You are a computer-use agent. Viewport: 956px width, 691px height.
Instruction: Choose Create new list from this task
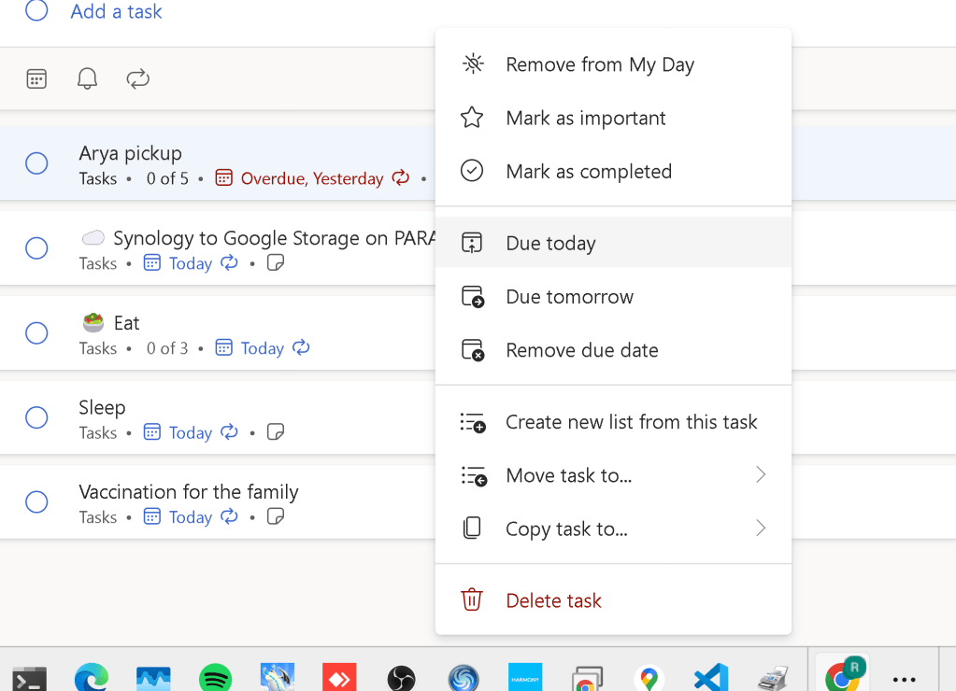[613, 422]
